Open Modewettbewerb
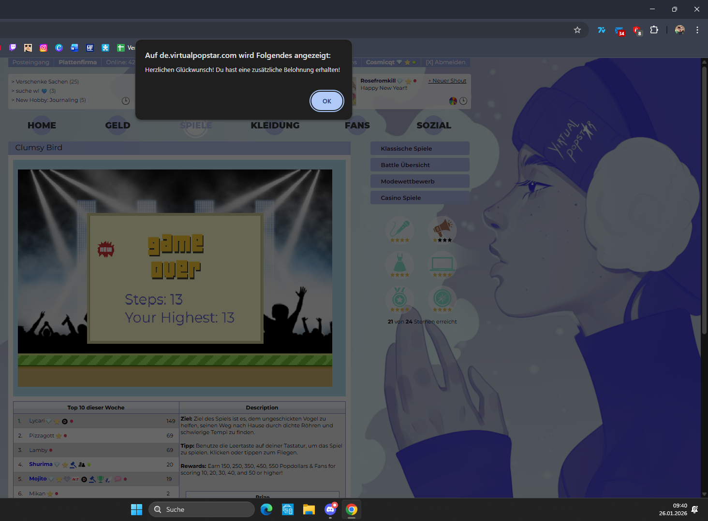 pyautogui.click(x=420, y=181)
